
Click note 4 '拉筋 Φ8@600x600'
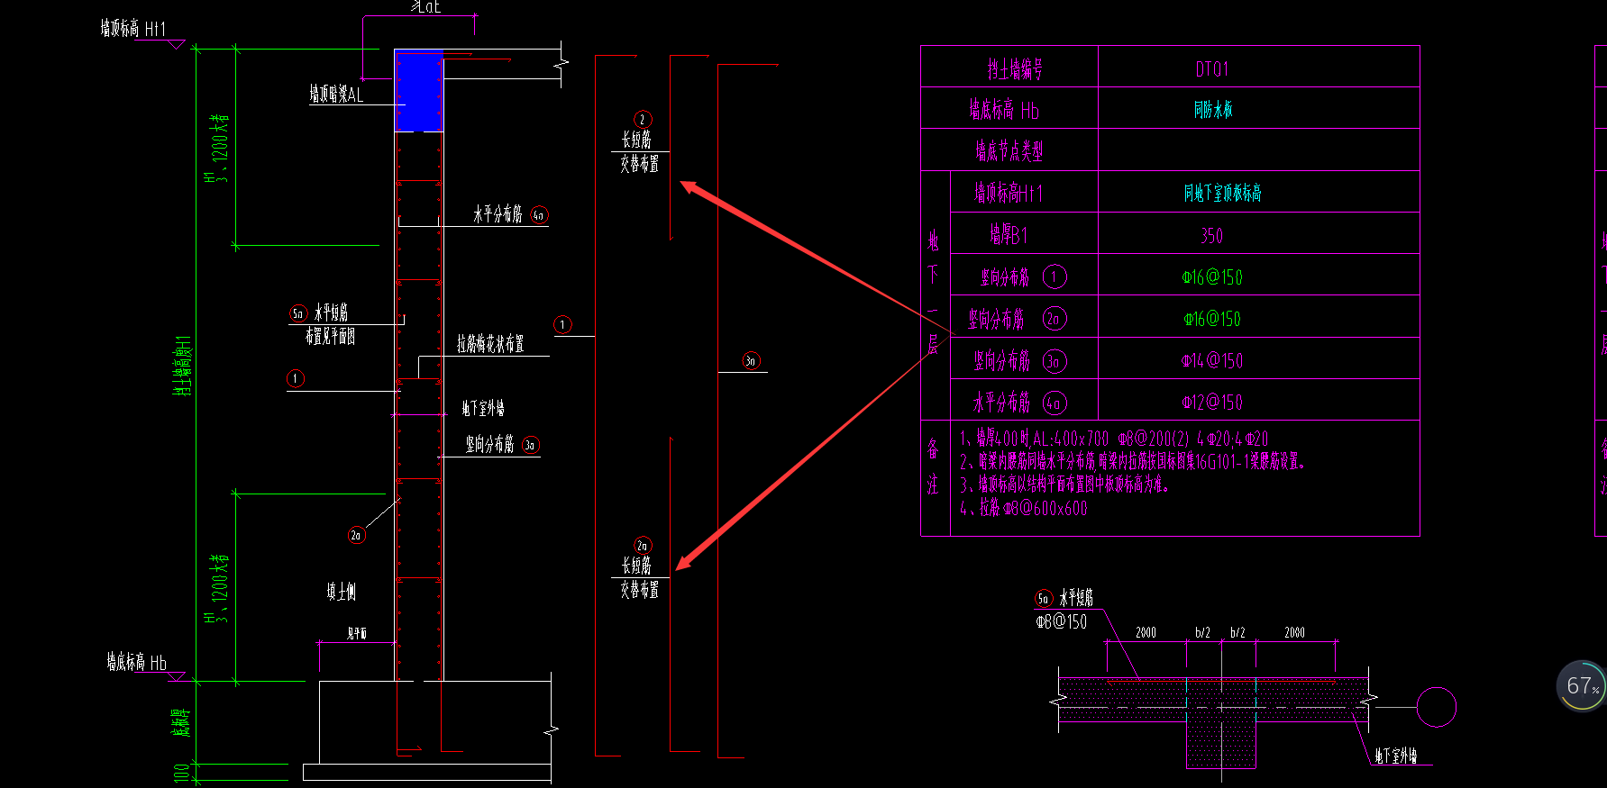(1023, 508)
